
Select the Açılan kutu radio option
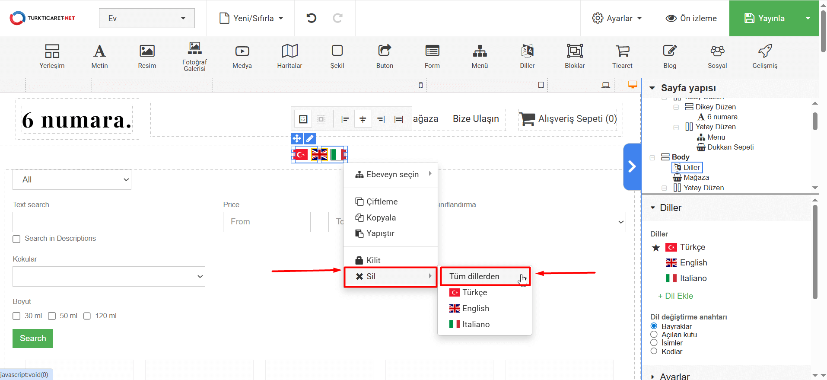[654, 335]
